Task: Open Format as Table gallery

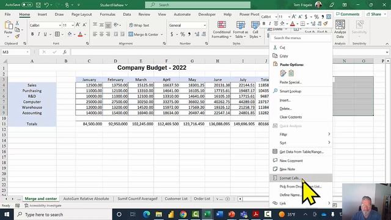Action: [x=240, y=29]
